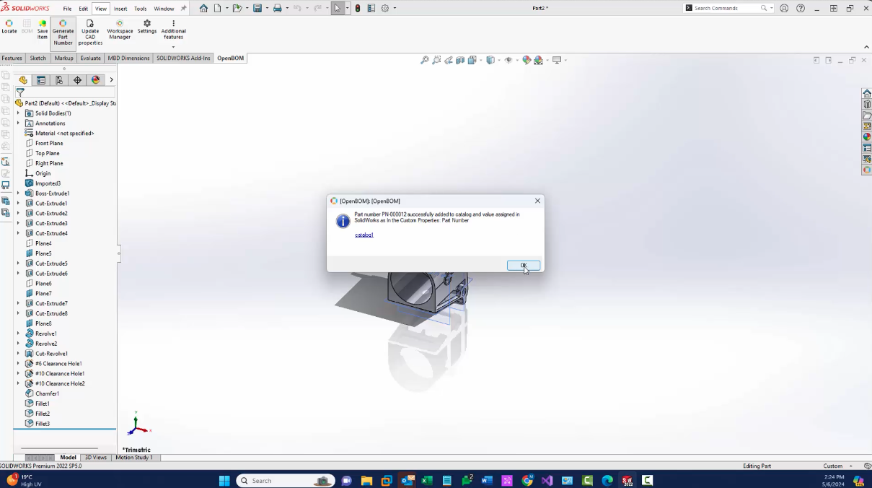Expand Additional features dropdown
This screenshot has height=488, width=872.
tap(173, 47)
